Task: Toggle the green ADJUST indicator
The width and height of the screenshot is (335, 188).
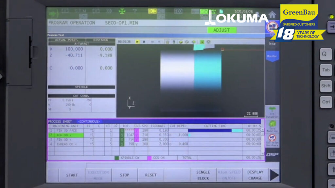Action: tap(221, 30)
